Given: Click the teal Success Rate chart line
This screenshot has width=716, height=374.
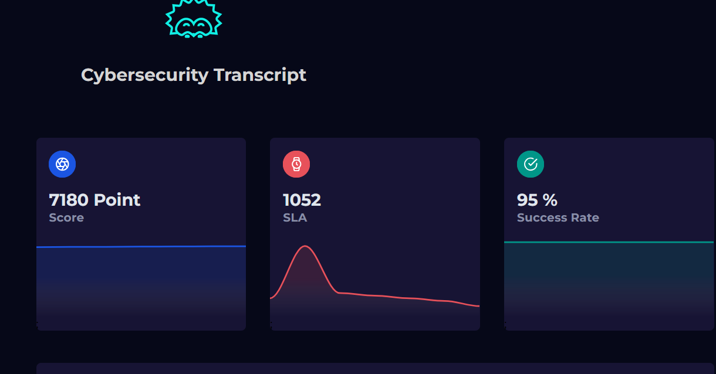Looking at the screenshot, I should (x=609, y=242).
